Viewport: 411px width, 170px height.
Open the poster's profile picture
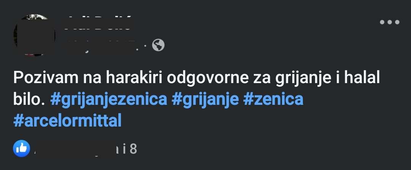coord(35,35)
